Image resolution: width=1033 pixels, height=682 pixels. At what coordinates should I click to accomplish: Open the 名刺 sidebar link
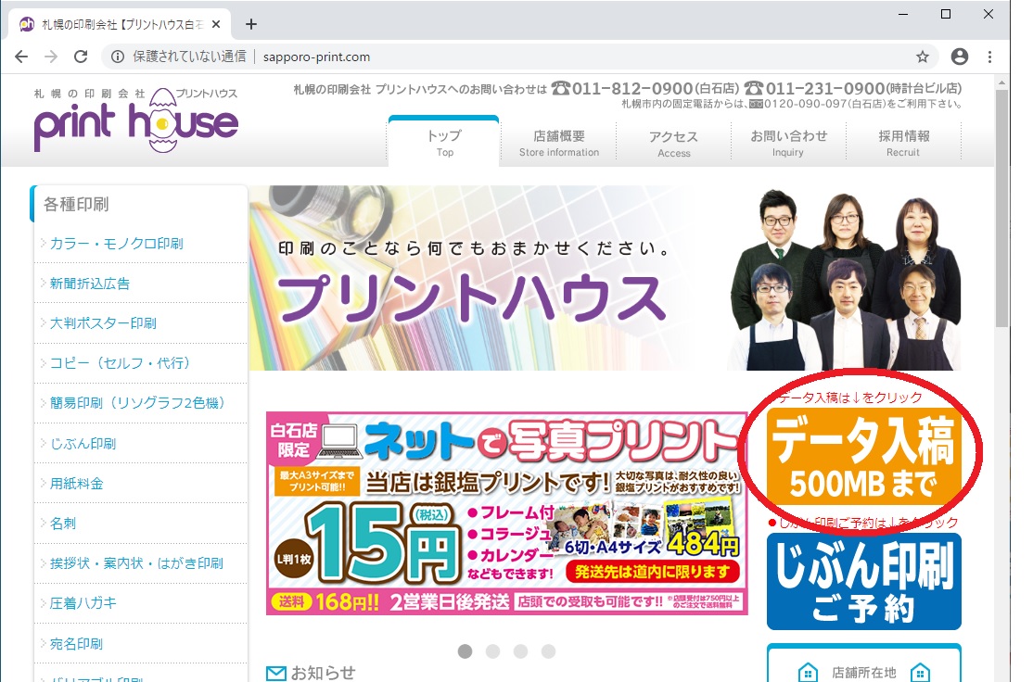(63, 524)
